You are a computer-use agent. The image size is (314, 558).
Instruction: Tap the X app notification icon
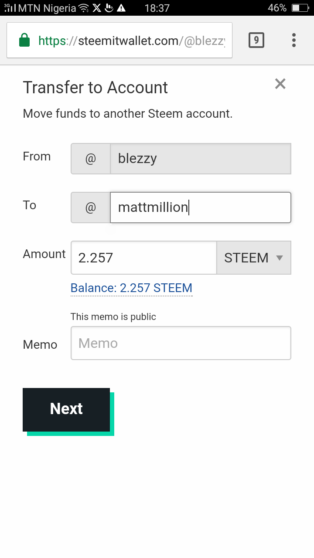click(x=97, y=8)
